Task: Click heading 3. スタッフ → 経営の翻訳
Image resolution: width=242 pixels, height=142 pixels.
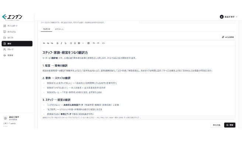Action: click(x=56, y=100)
